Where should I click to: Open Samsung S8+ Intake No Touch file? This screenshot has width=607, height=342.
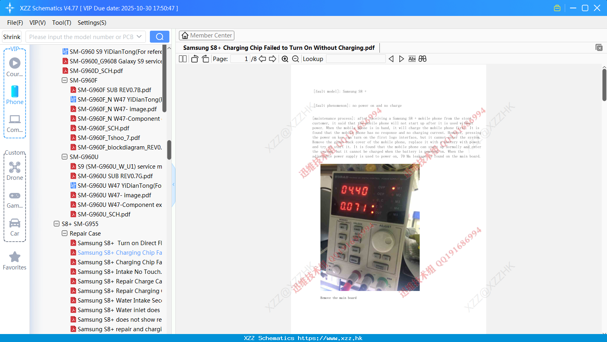[116, 271]
